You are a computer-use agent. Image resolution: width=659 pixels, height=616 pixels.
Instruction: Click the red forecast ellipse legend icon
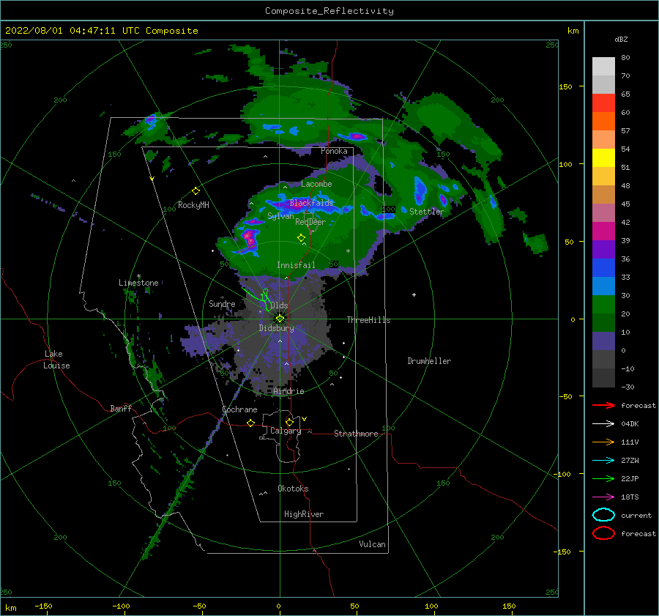(x=603, y=533)
